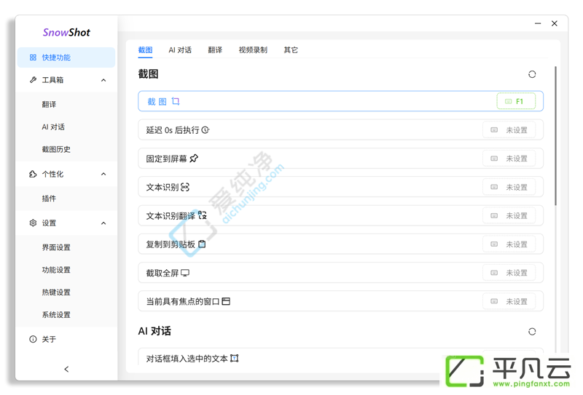The height and width of the screenshot is (395, 583).
Task: Collapse the 个性化 section chevron
Action: 103,174
